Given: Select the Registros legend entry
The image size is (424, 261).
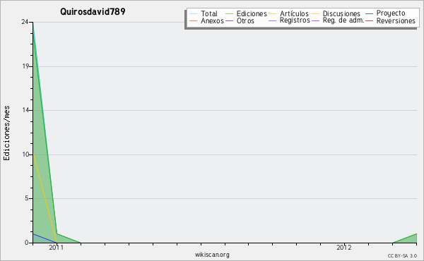Looking at the screenshot, I should click(295, 20).
